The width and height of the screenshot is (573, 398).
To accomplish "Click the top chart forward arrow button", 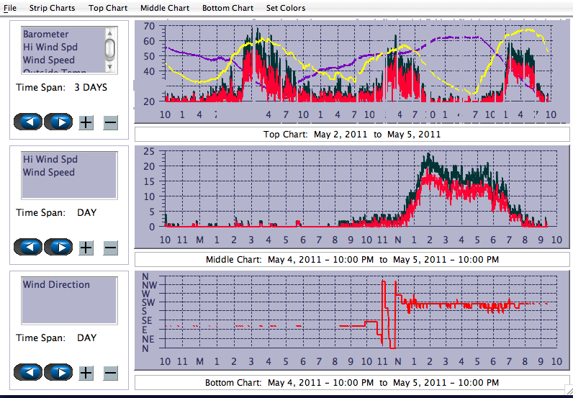I will click(x=59, y=122).
